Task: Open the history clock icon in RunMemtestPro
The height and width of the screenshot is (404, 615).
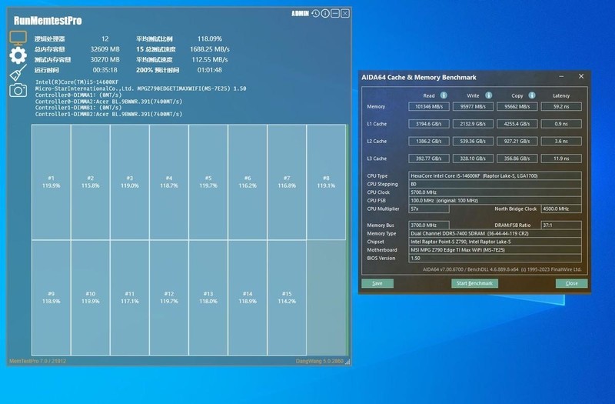Action: pyautogui.click(x=315, y=13)
